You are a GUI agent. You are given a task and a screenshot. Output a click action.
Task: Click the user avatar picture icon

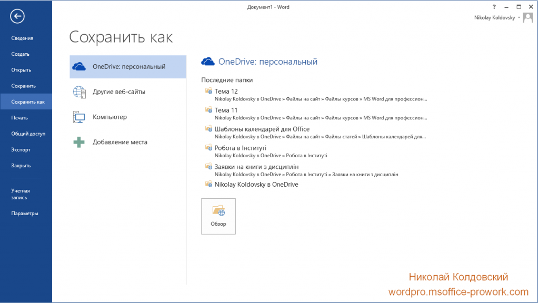click(528, 17)
